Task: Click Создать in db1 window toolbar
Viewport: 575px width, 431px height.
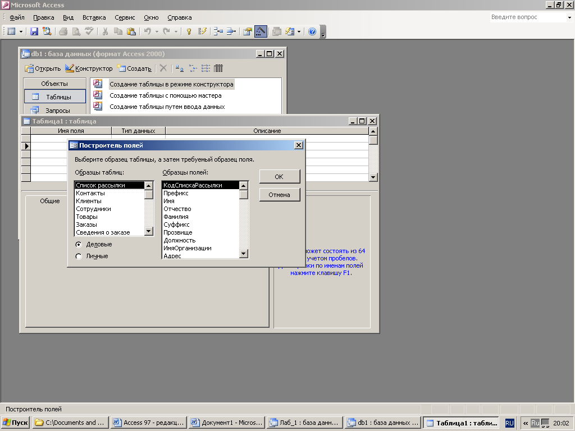Action: click(134, 68)
